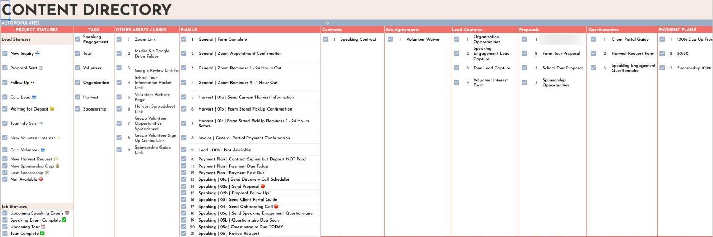The height and width of the screenshot is (237, 713).
Task: Toggle Tour Lead Capture checkbox
Action: (x=457, y=68)
